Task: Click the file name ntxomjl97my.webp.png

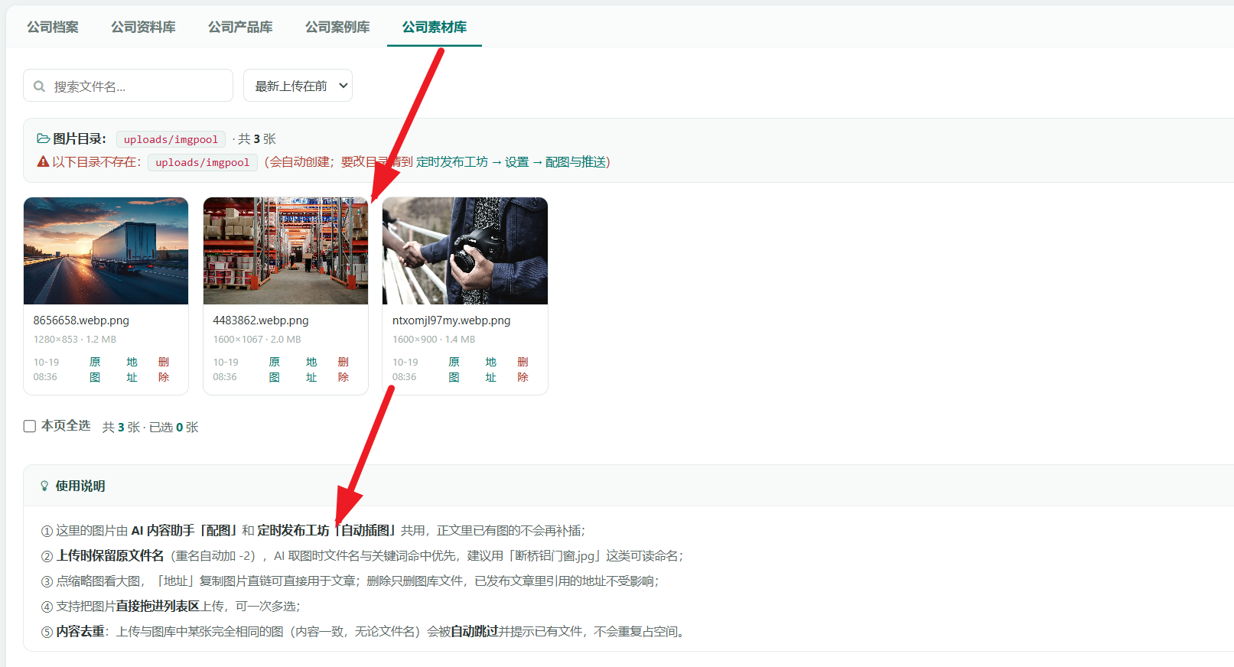Action: point(451,320)
